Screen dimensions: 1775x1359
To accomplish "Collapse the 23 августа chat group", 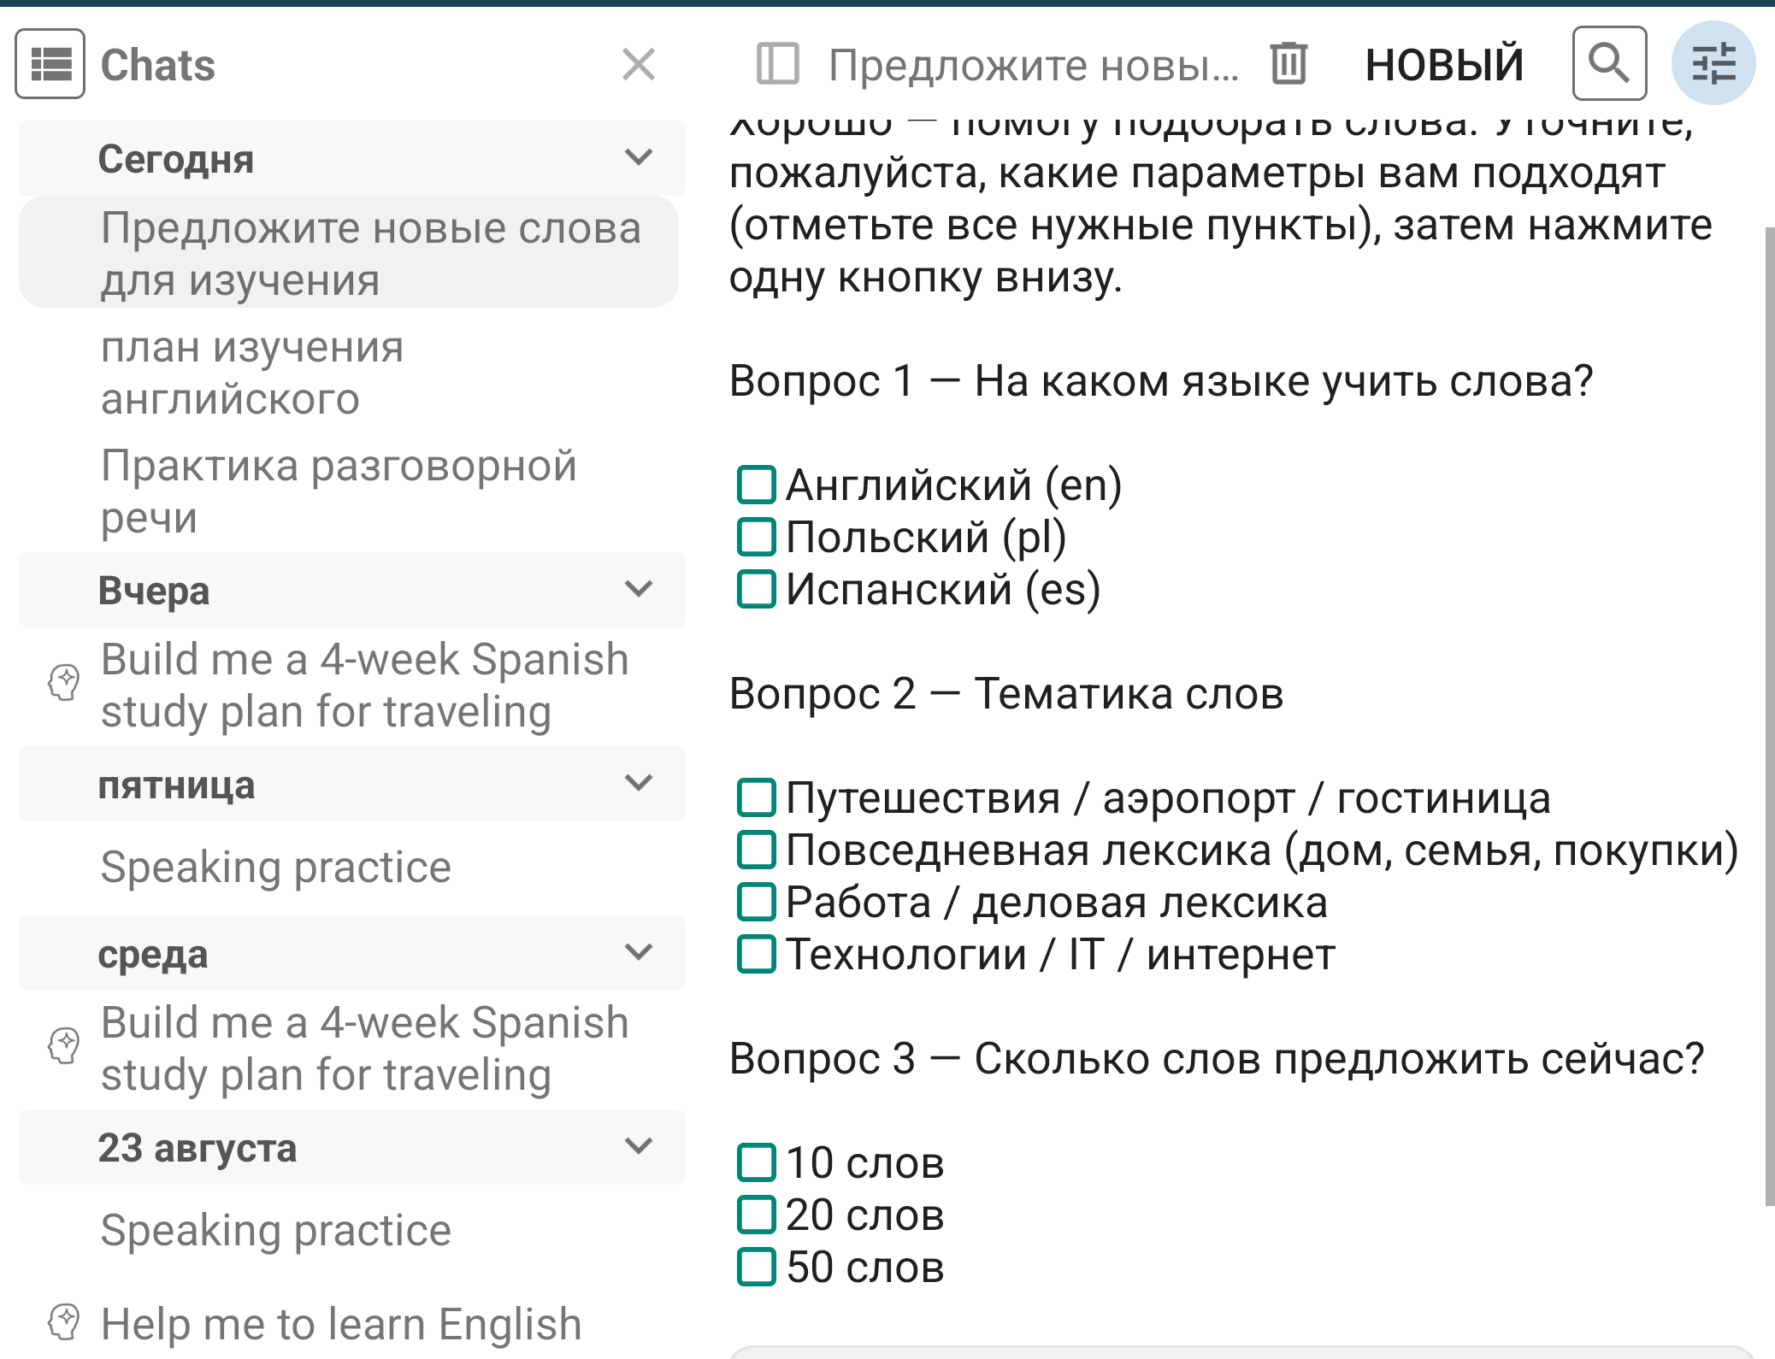I will coord(639,1145).
